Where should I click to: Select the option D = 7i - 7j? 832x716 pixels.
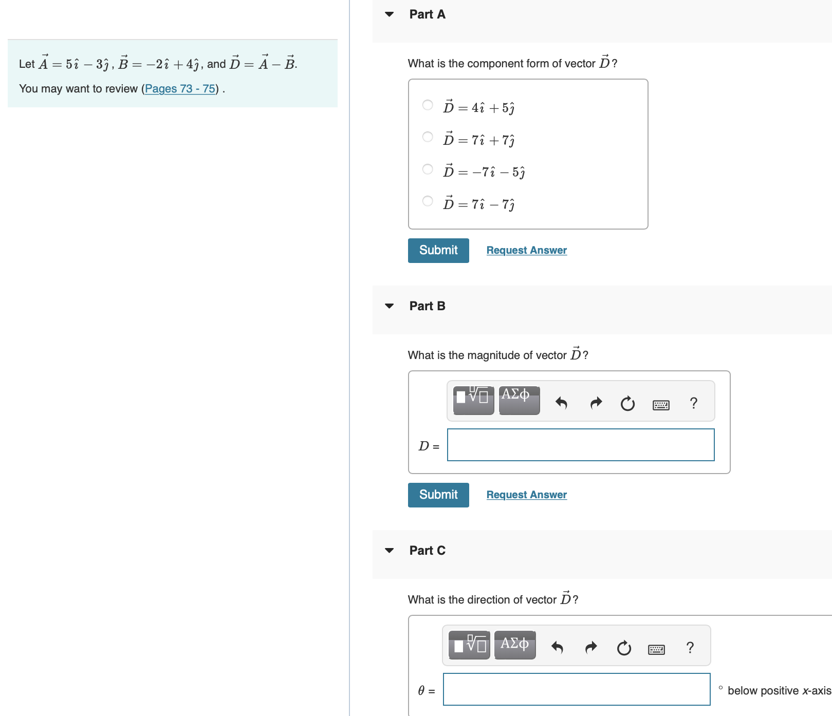[x=427, y=202]
